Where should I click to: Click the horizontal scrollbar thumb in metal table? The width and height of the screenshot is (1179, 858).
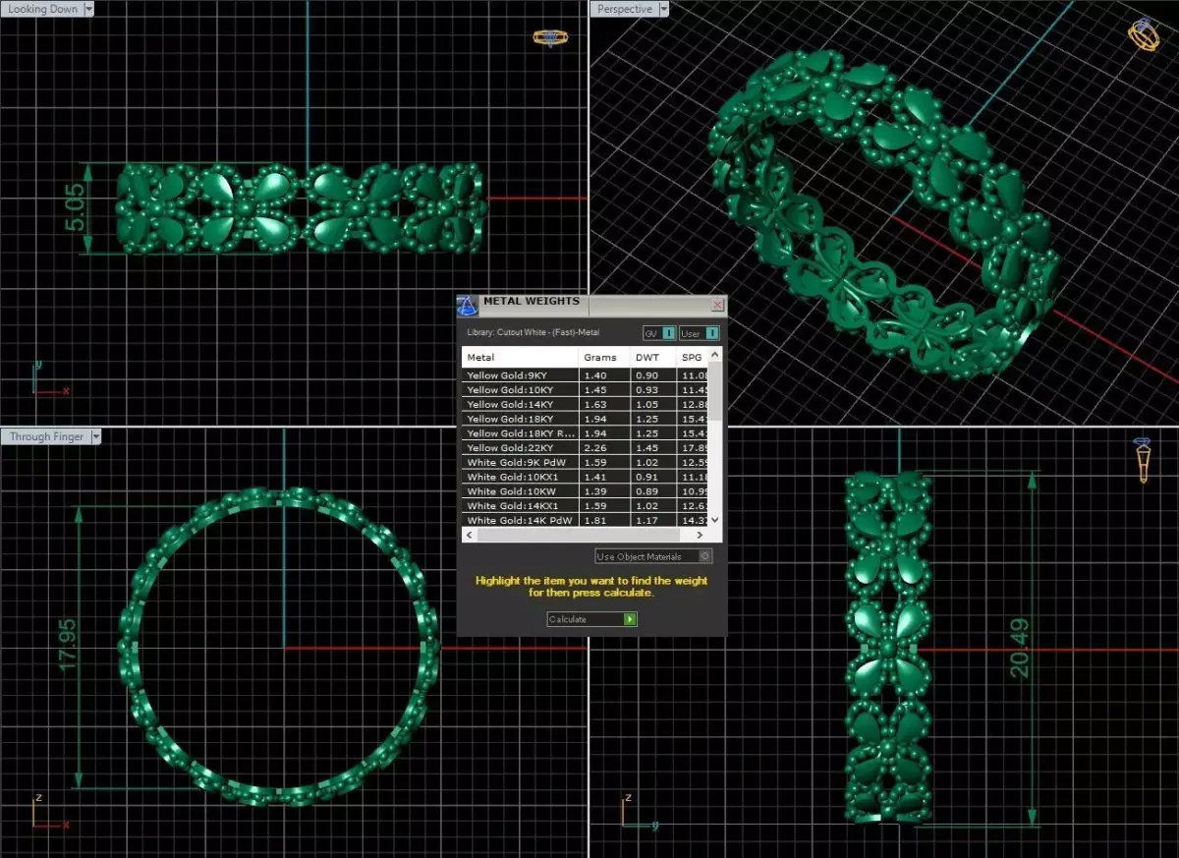coord(579,535)
